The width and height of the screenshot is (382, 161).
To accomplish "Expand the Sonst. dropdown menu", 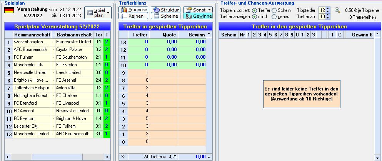I will click(198, 10).
